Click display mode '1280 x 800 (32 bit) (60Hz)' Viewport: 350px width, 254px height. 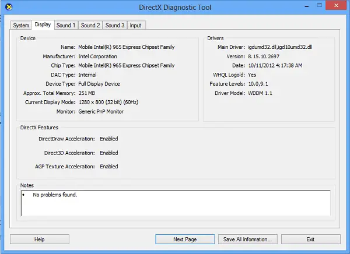coord(108,102)
